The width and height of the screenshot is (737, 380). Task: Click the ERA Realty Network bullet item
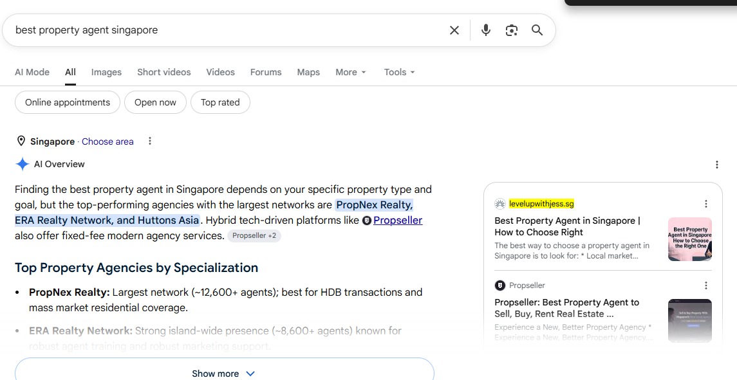coord(215,338)
